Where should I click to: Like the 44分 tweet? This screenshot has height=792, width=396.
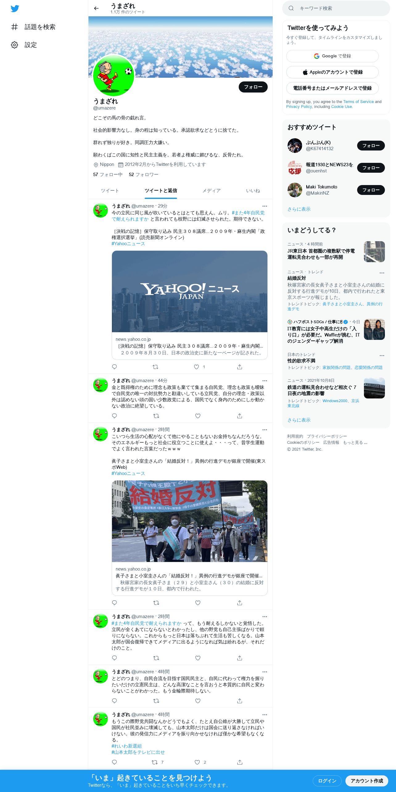[x=198, y=416]
